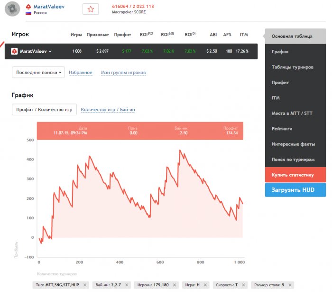The image size is (332, 292).
Task: Click the ABI column header
Action: 213,35
